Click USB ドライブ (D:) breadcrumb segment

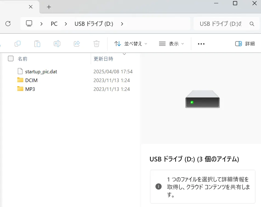point(94,24)
